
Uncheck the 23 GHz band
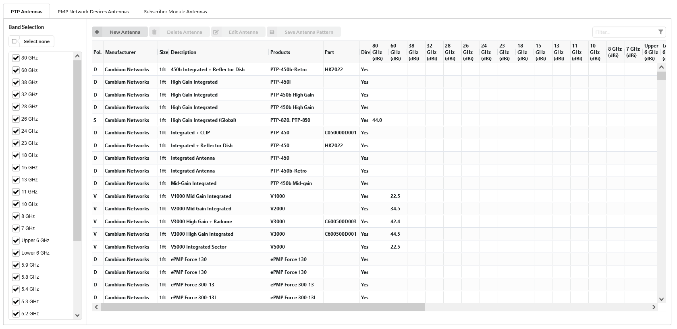tap(16, 143)
